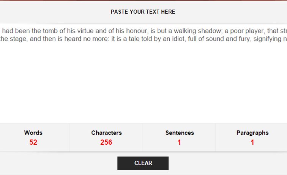Screen dimensions: 287x175
Task: Click the Sentences statistic label
Action: pos(180,133)
